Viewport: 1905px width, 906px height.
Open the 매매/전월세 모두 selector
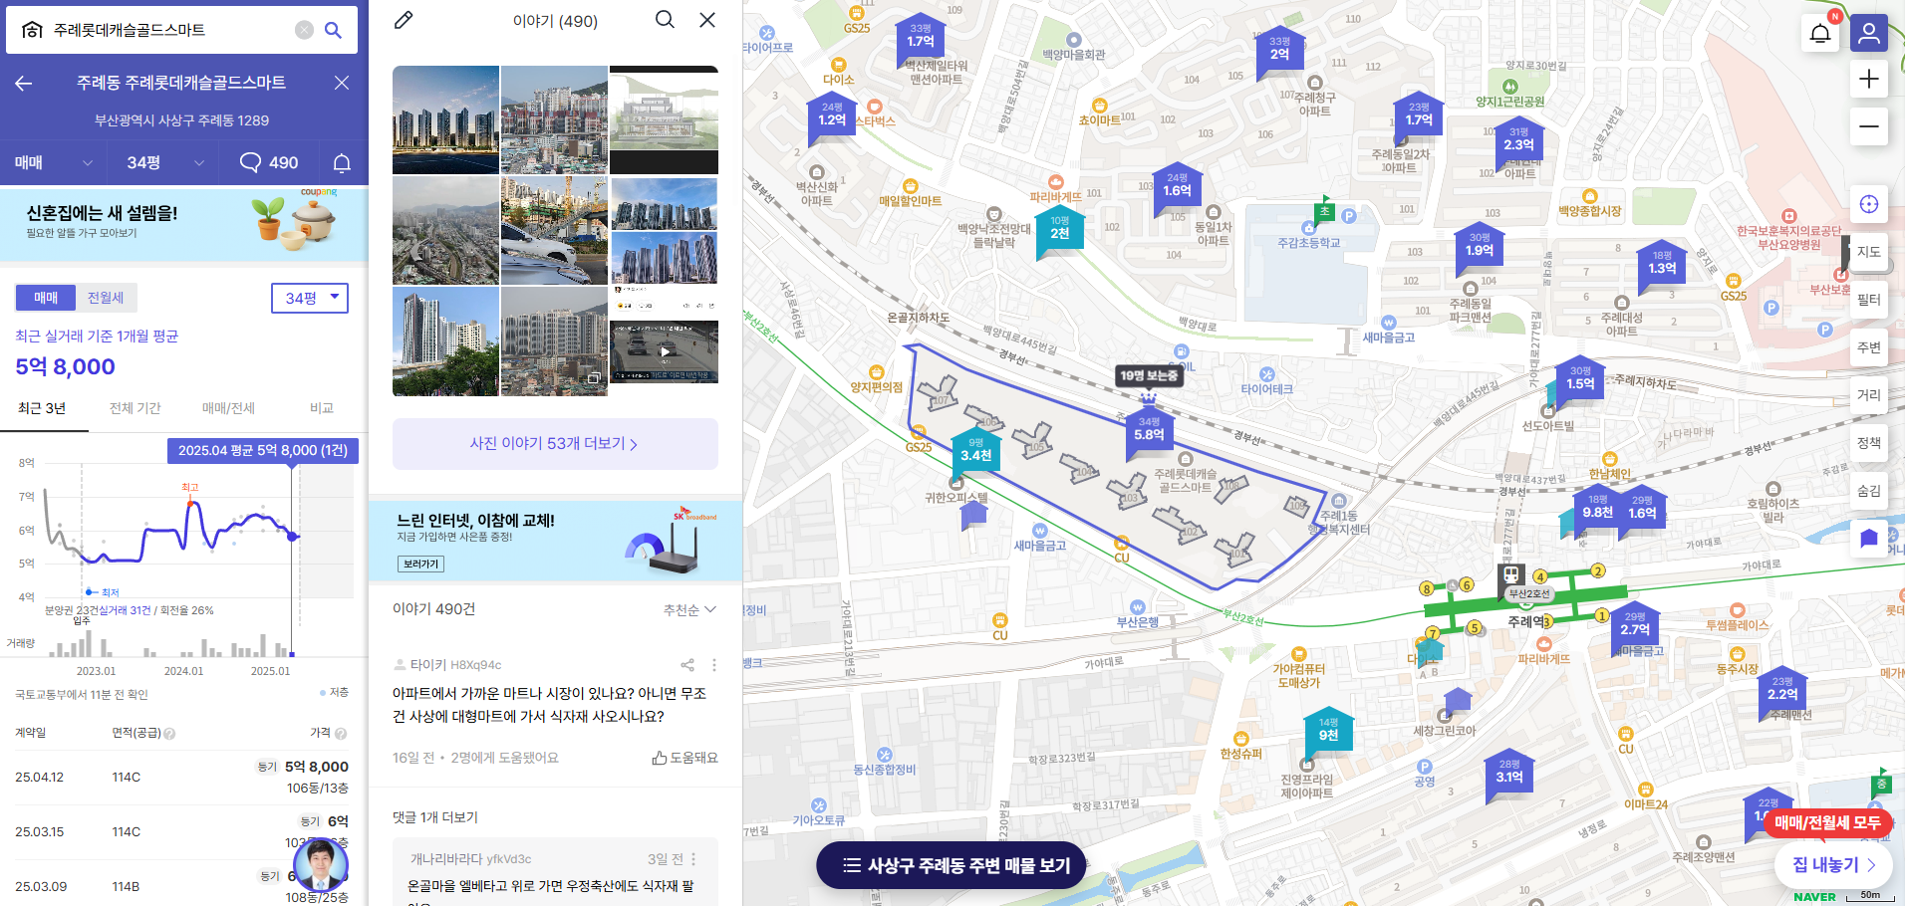[1827, 823]
